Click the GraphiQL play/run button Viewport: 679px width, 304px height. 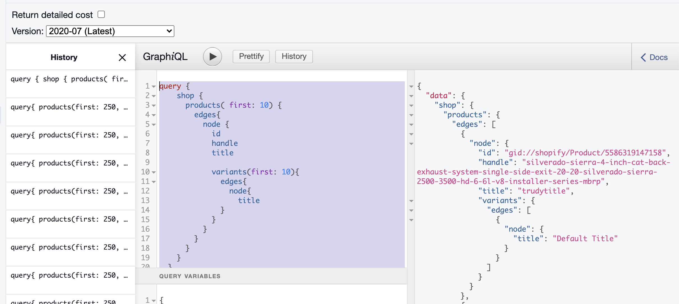tap(212, 56)
